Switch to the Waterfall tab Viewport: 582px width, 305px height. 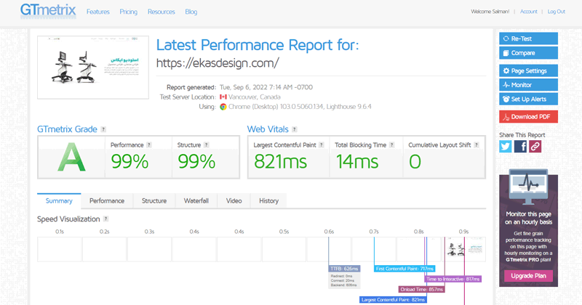click(x=196, y=200)
